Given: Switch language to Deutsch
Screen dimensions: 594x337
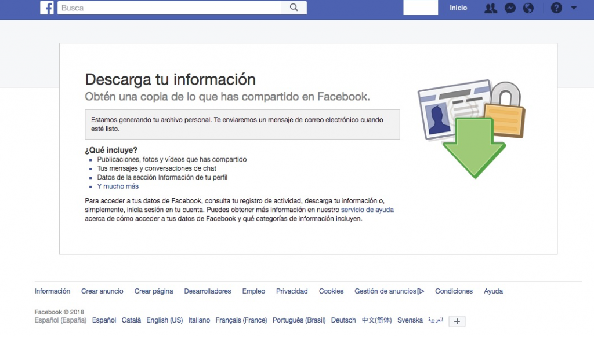Looking at the screenshot, I should pos(343,320).
